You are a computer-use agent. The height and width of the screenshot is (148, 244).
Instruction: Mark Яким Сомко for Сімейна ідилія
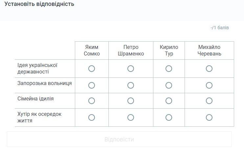point(92,101)
